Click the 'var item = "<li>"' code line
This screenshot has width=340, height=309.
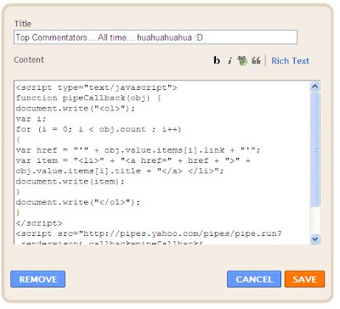[133, 160]
